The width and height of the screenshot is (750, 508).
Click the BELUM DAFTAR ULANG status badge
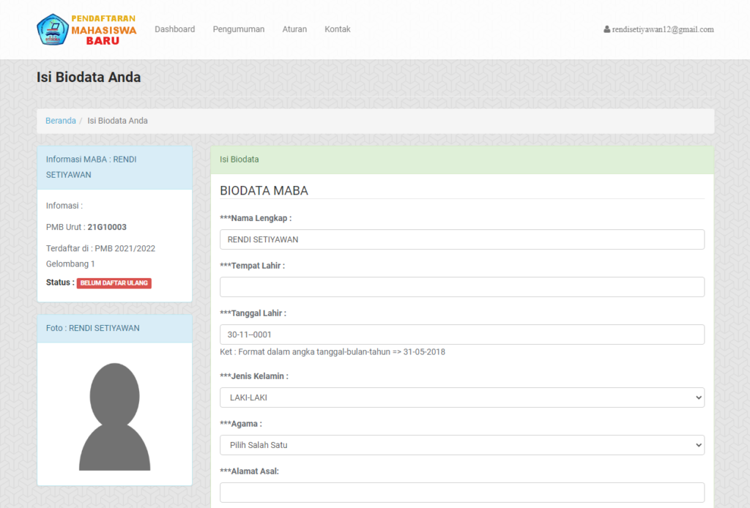point(114,283)
